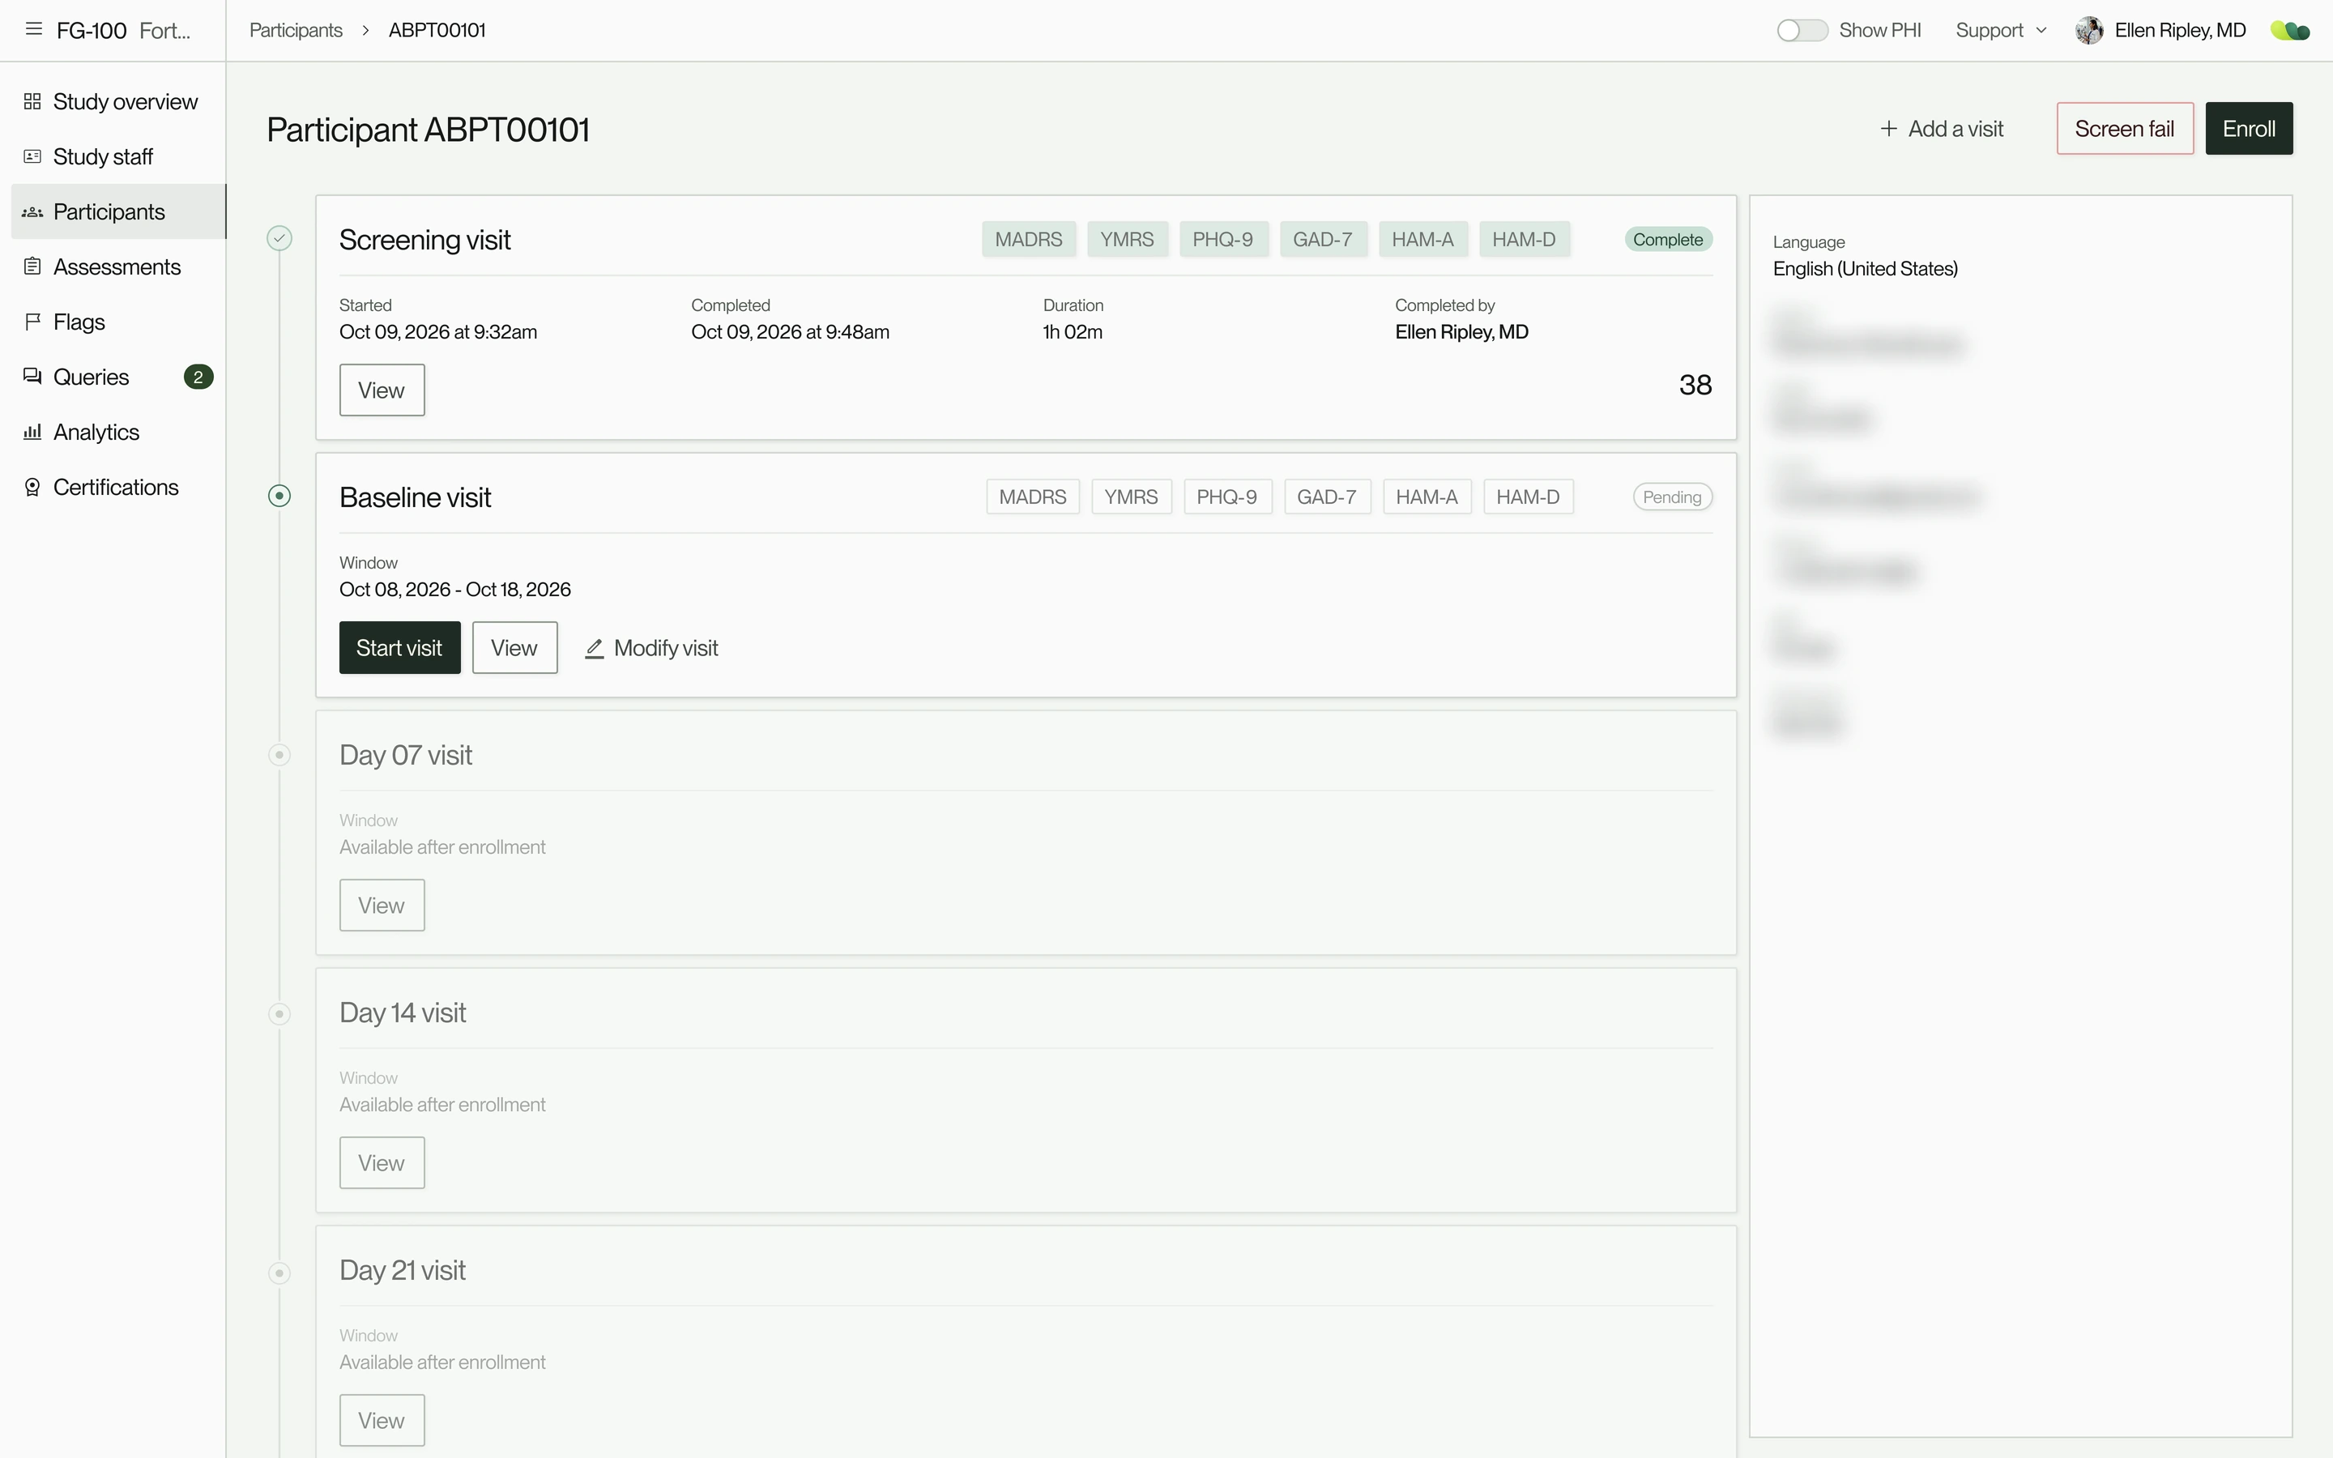Click the Participants people icon
Screen dimensions: 2333x1458
32,211
